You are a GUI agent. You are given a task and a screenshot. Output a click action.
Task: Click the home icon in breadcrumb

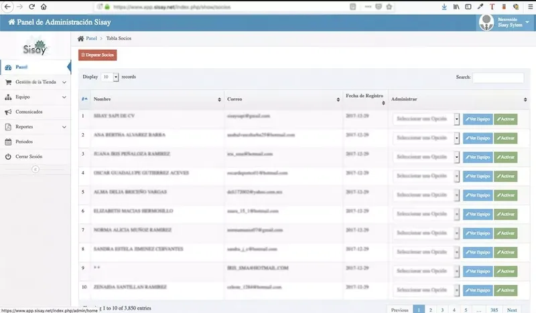click(x=80, y=38)
